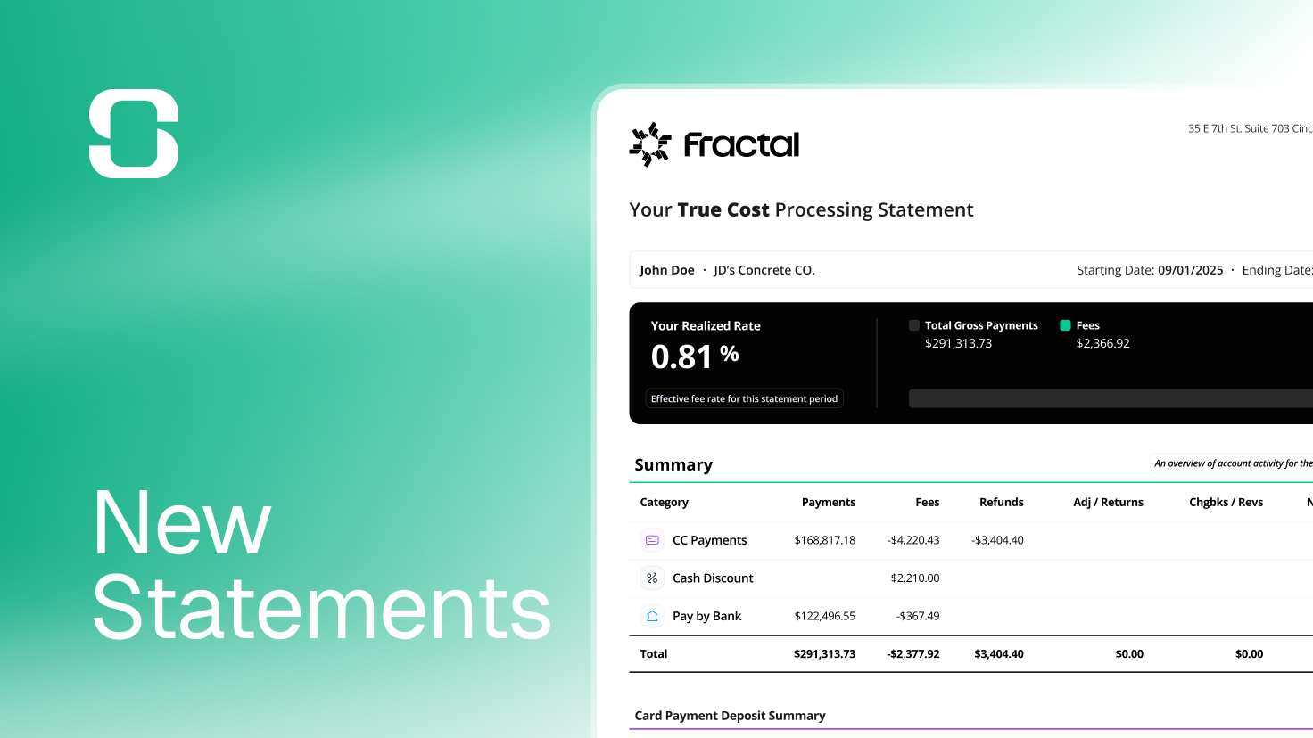
Task: Click the CC Payments row label
Action: (710, 540)
